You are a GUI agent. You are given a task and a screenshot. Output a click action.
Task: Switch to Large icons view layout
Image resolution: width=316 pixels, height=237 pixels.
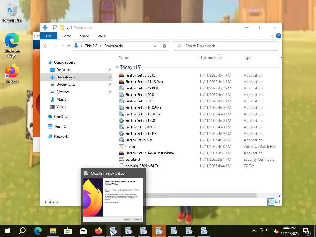click(x=277, y=202)
